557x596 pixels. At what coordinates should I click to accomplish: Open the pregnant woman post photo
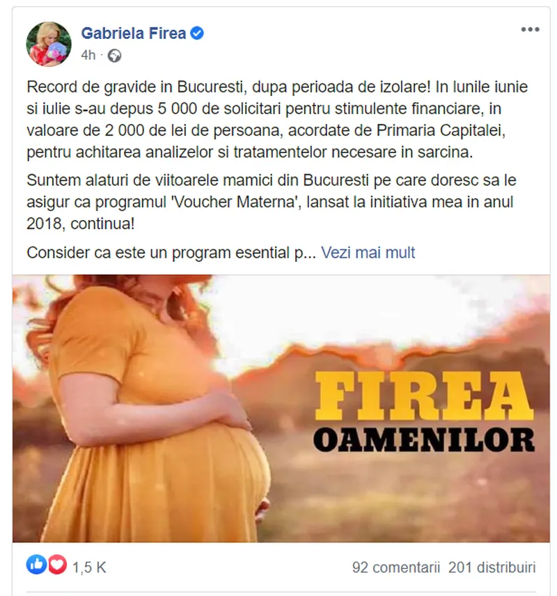click(x=281, y=408)
